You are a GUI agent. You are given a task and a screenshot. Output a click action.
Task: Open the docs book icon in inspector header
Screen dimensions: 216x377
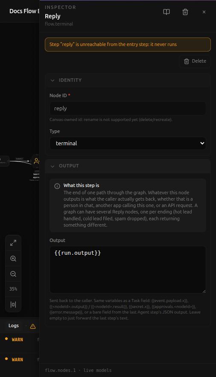[166, 12]
